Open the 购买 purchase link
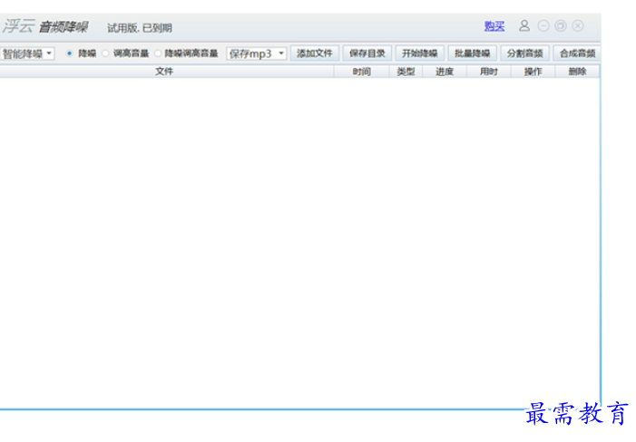This screenshot has width=636, height=442. (x=494, y=26)
